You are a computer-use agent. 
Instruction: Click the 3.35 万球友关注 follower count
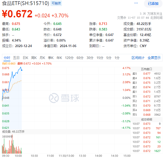[151, 14]
